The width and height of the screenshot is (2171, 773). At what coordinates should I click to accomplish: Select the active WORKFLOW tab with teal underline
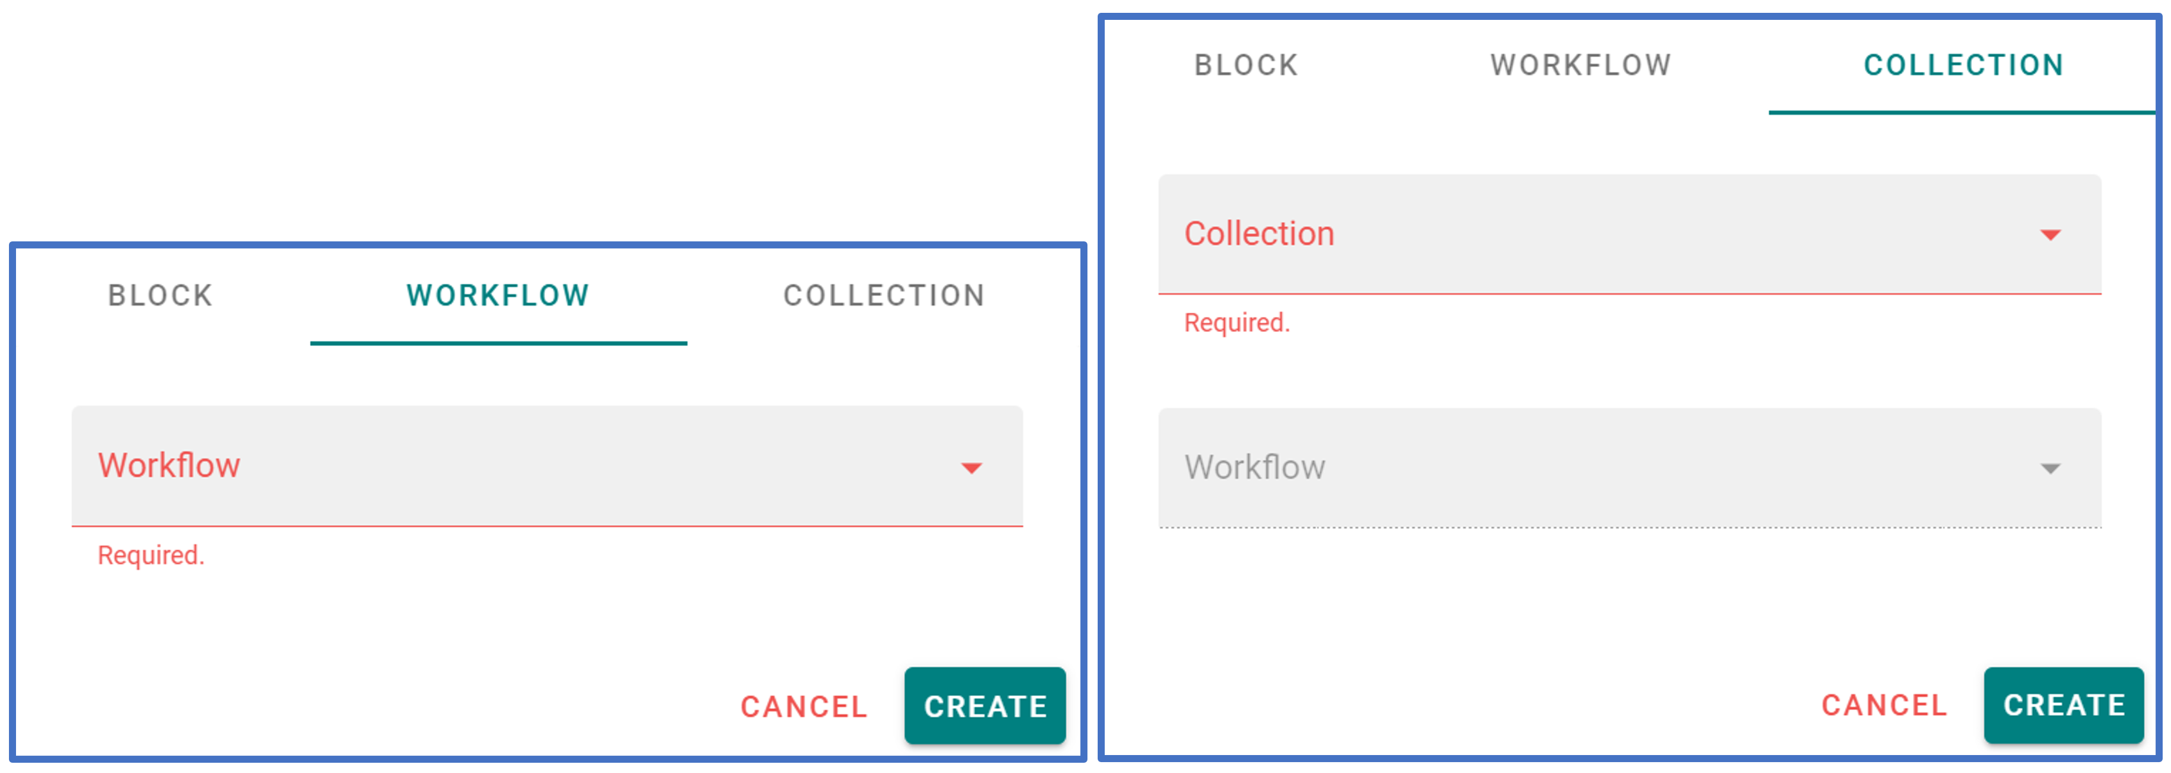[498, 296]
